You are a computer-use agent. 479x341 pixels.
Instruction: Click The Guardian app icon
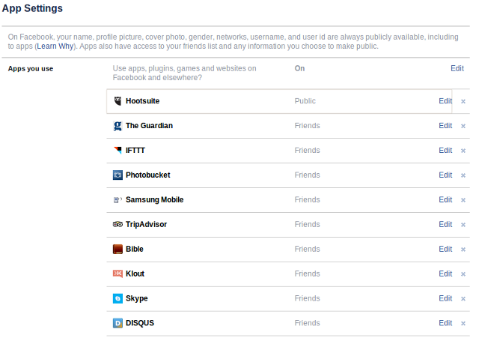click(x=118, y=126)
